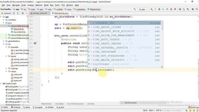Click the onClick override gutter icon on line 51

(35, 43)
